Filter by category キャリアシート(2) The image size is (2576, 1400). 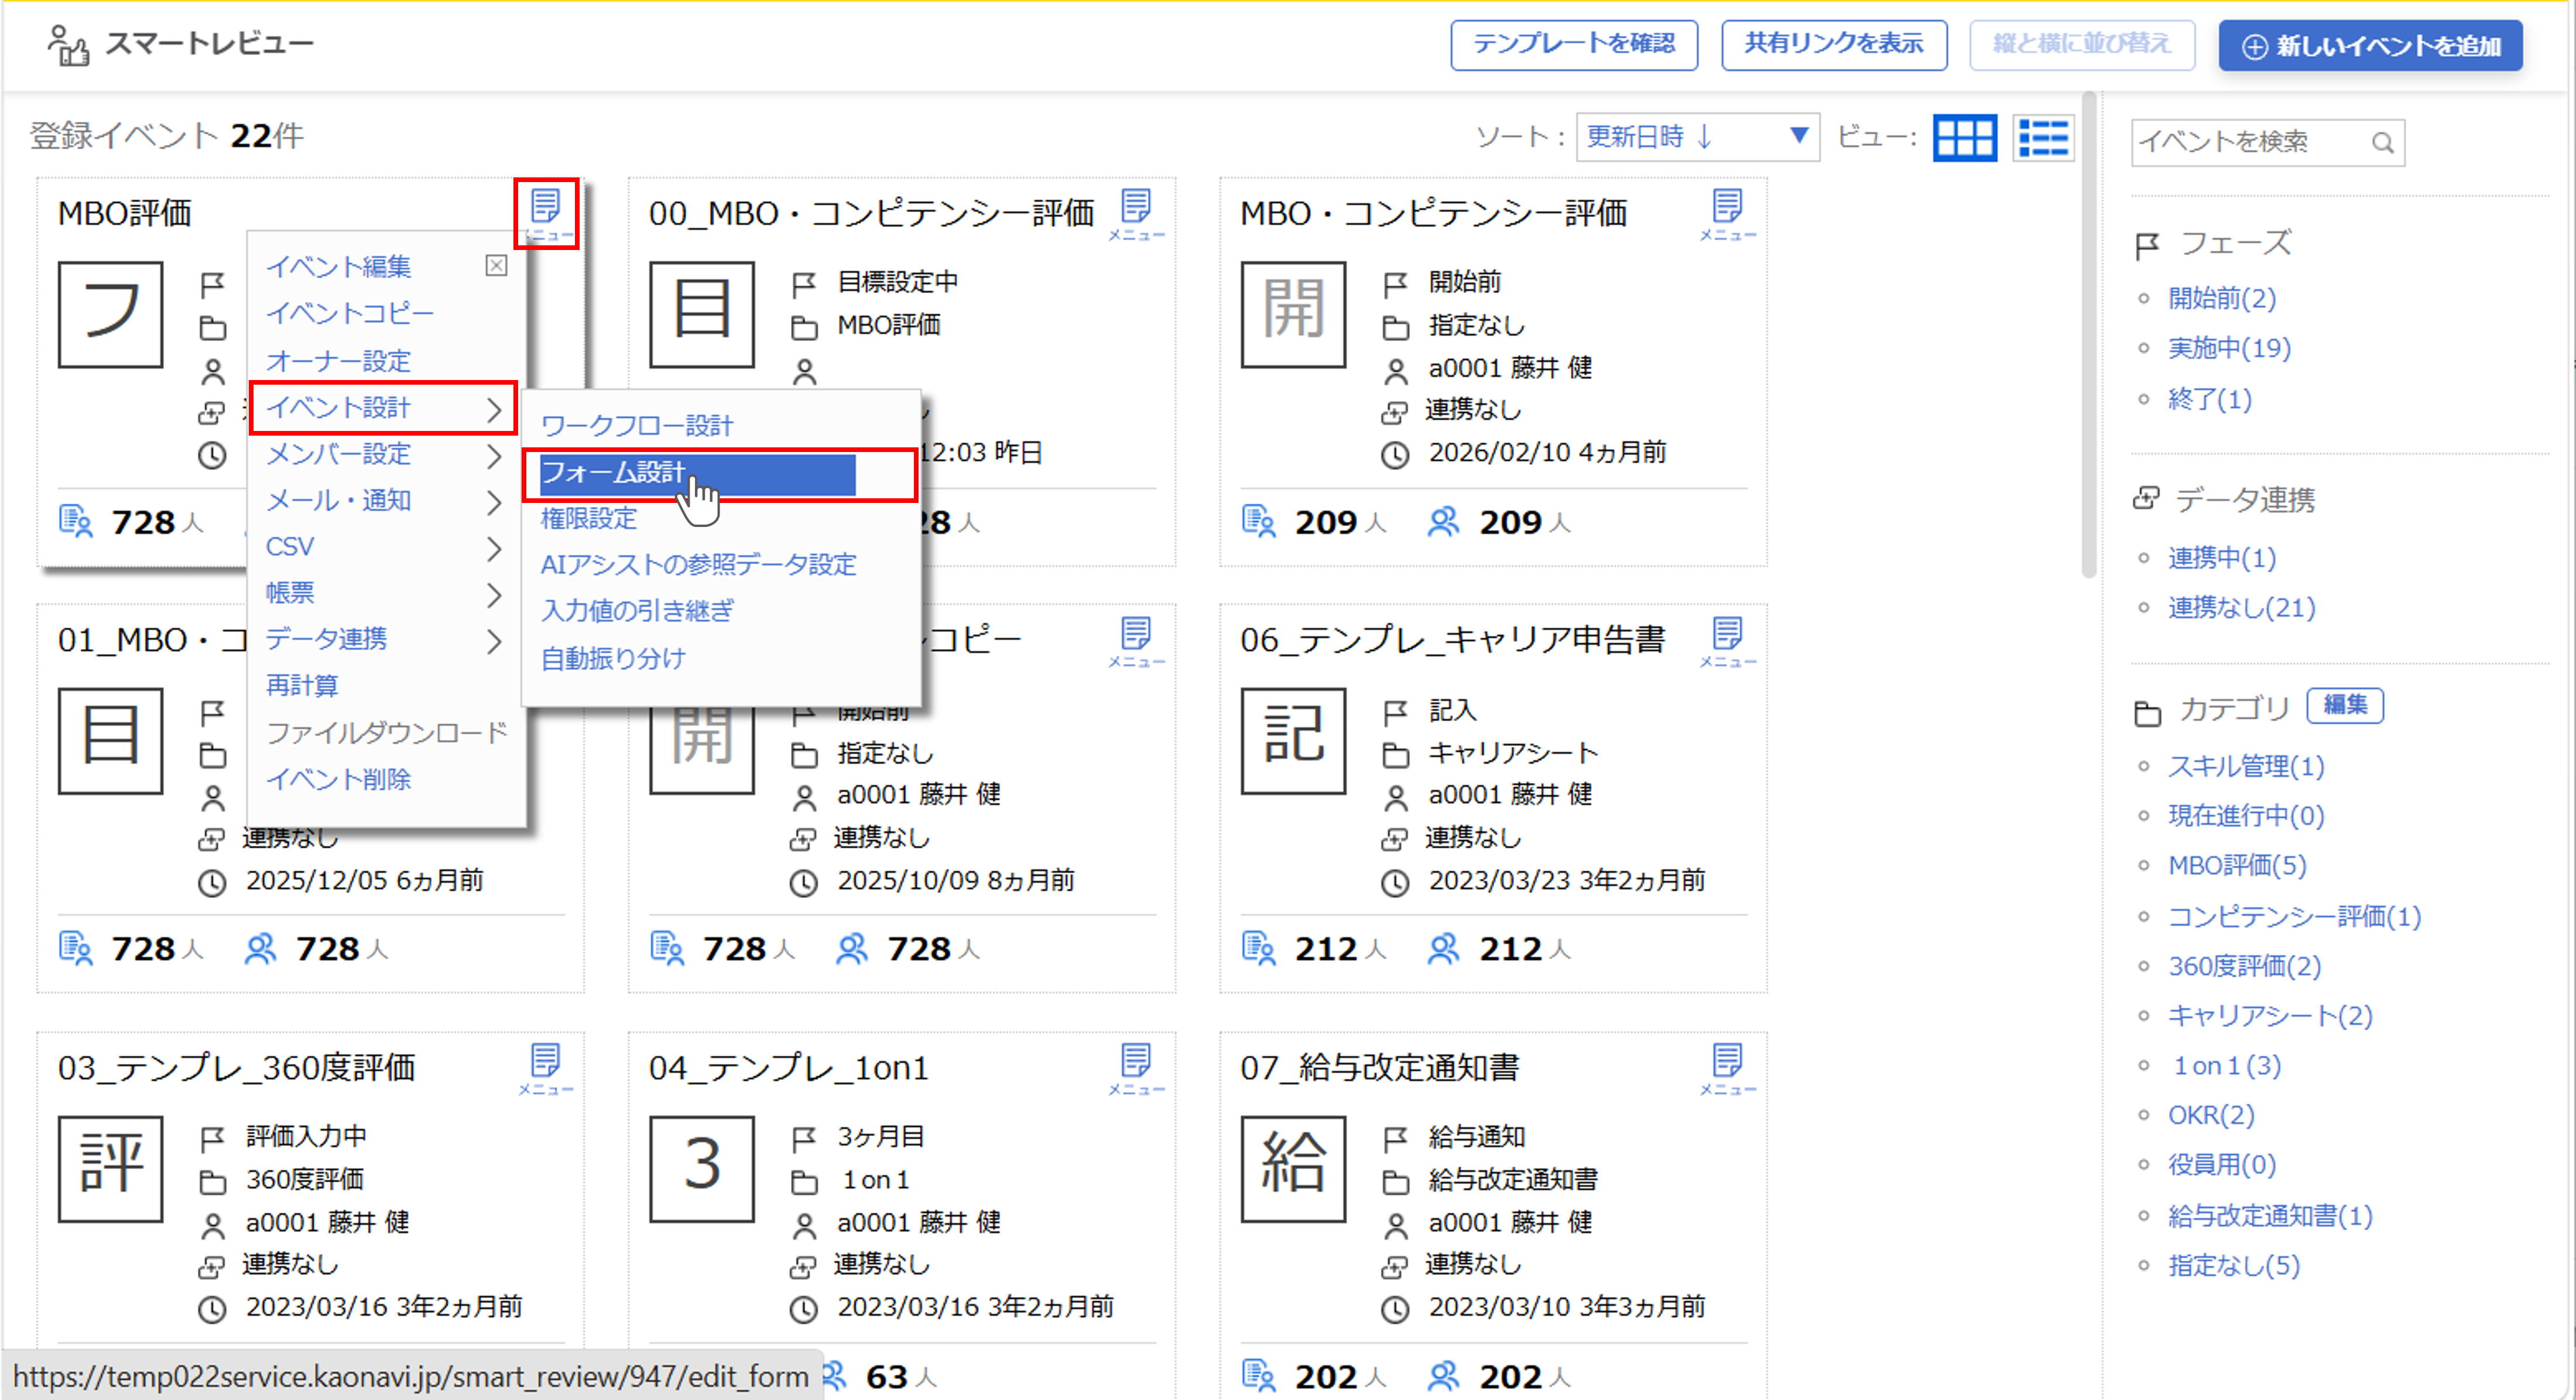pos(2270,1017)
